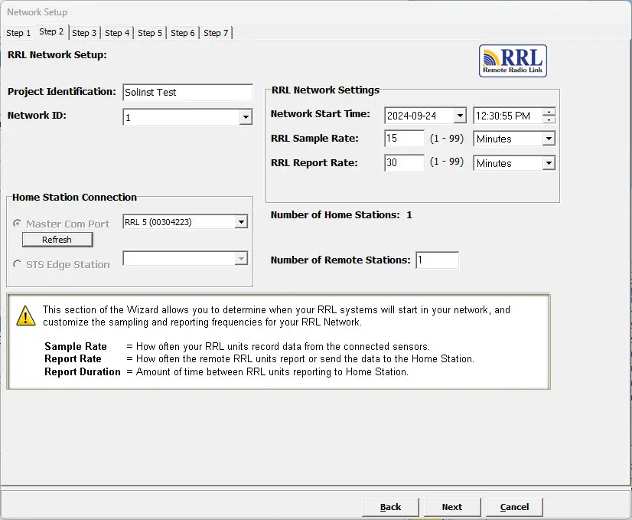Cancel the Network Setup wizard
This screenshot has width=632, height=520.
click(x=514, y=507)
